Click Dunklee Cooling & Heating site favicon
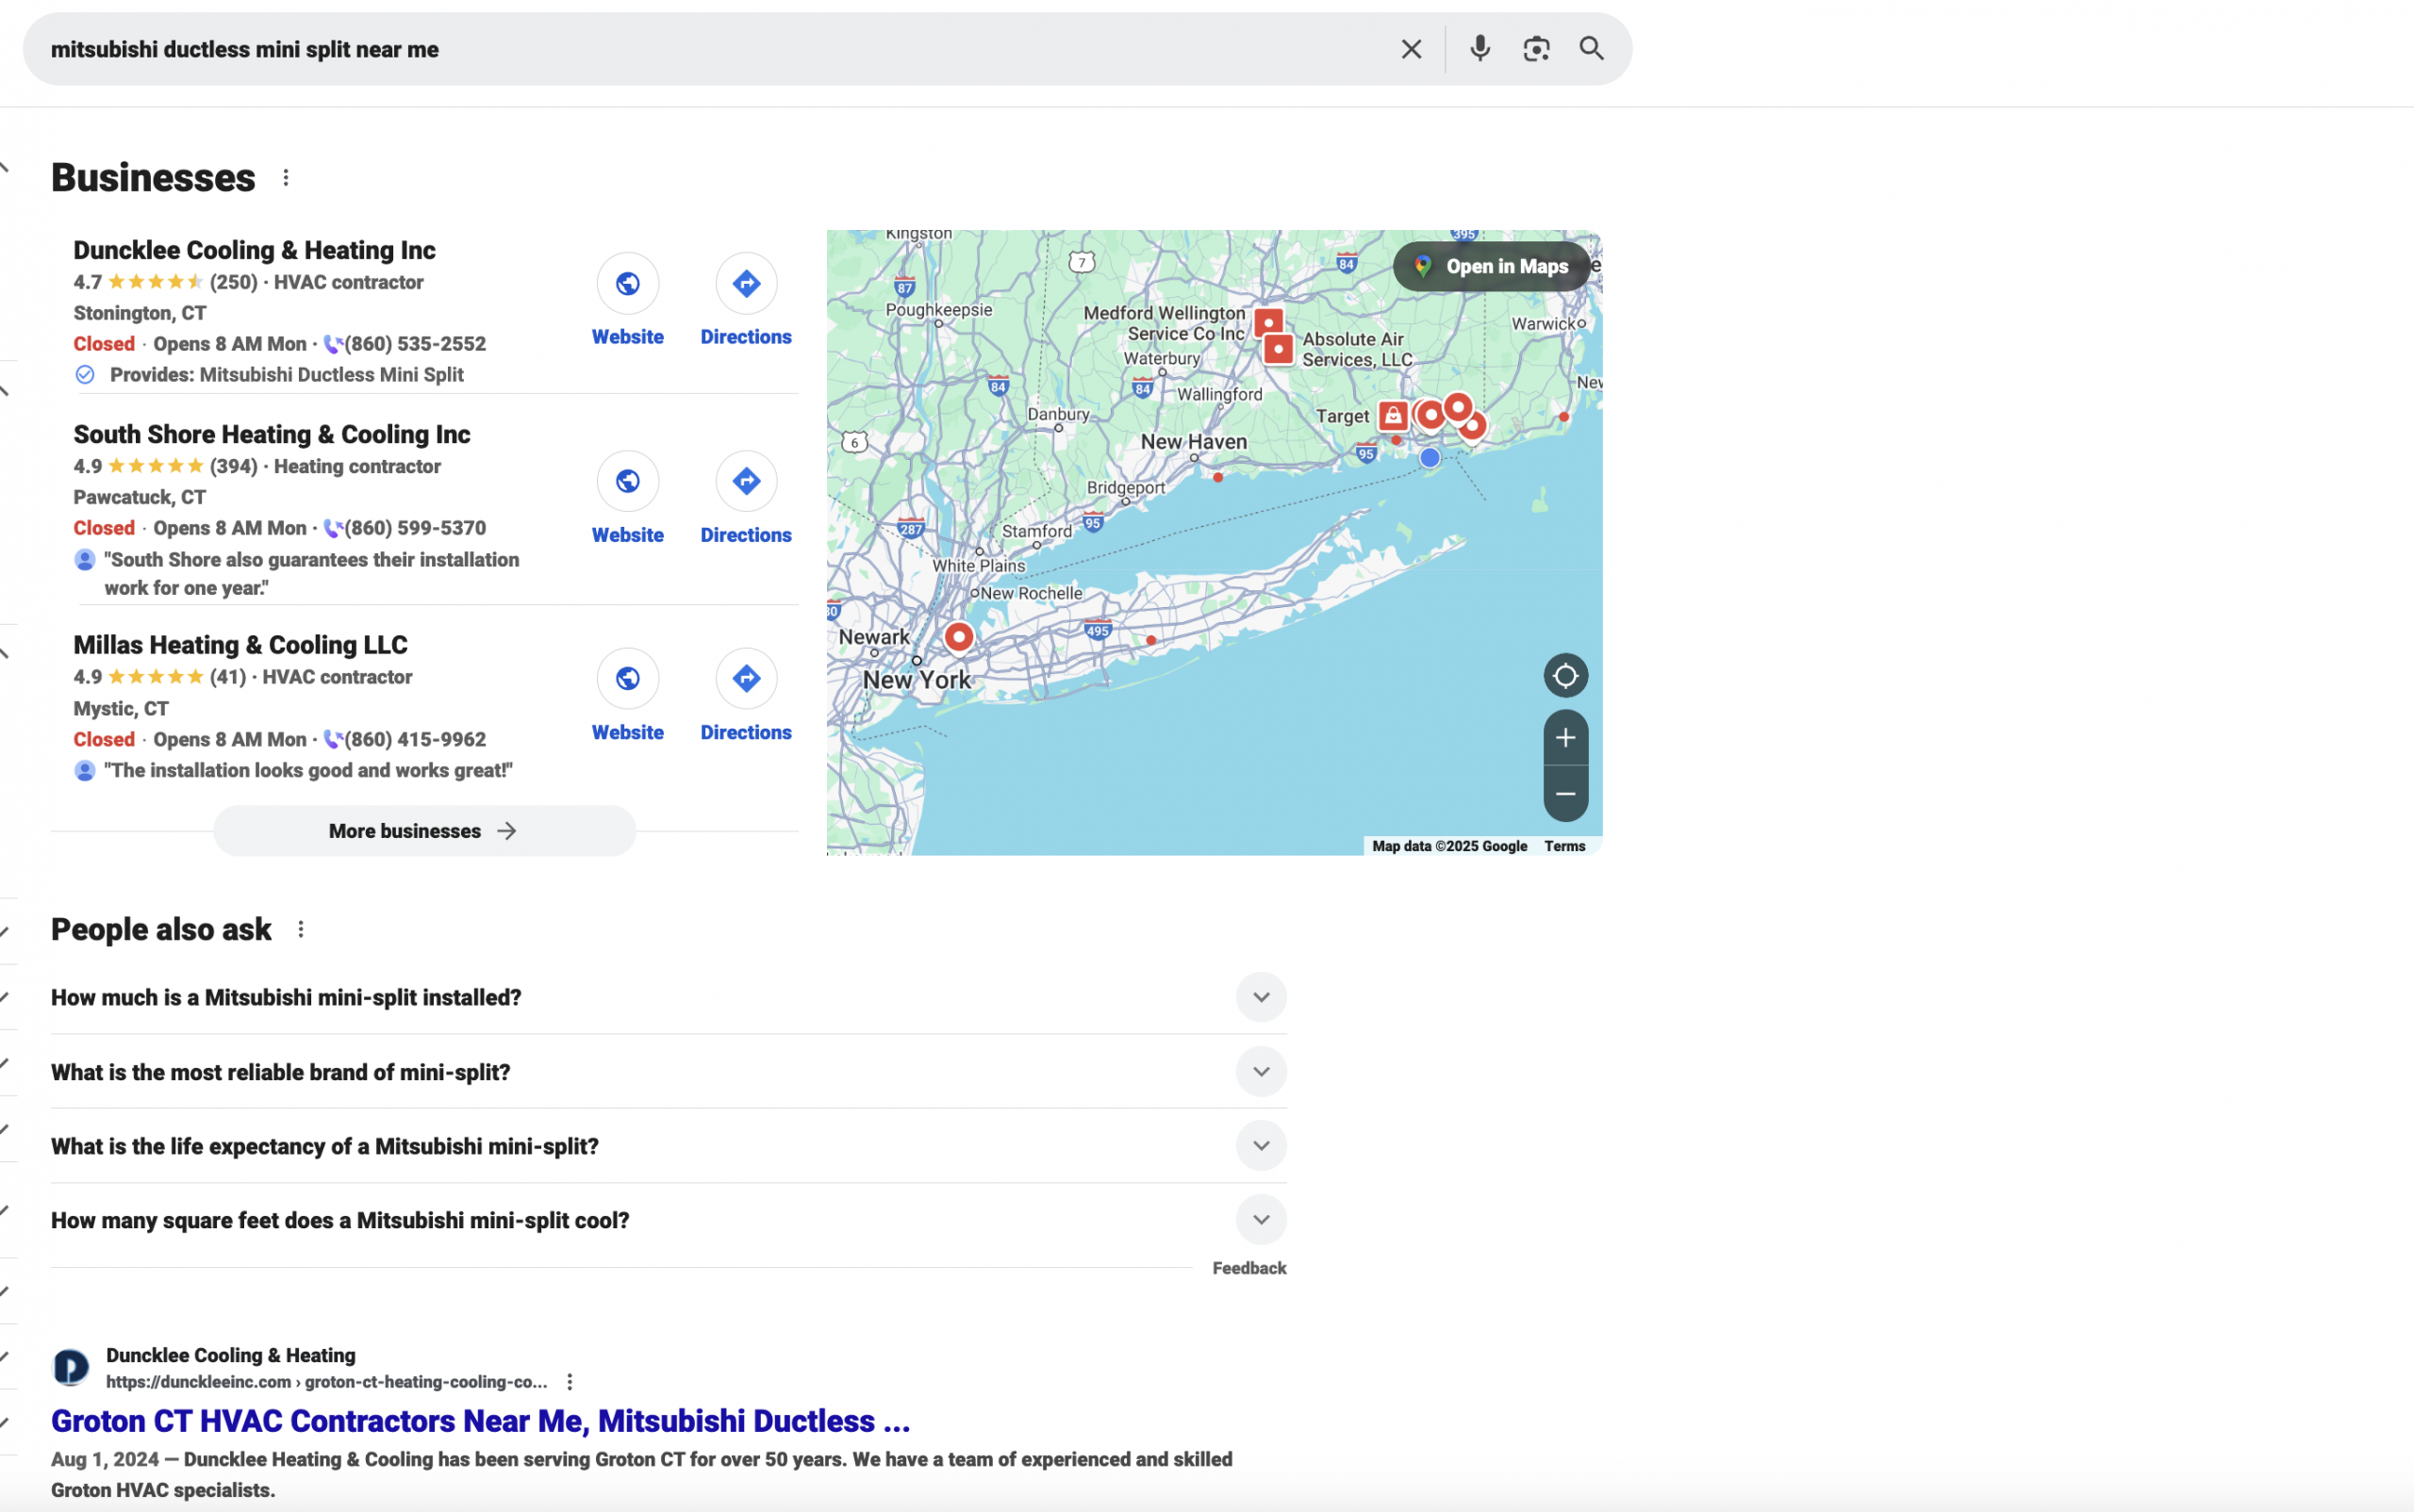 pos(70,1367)
